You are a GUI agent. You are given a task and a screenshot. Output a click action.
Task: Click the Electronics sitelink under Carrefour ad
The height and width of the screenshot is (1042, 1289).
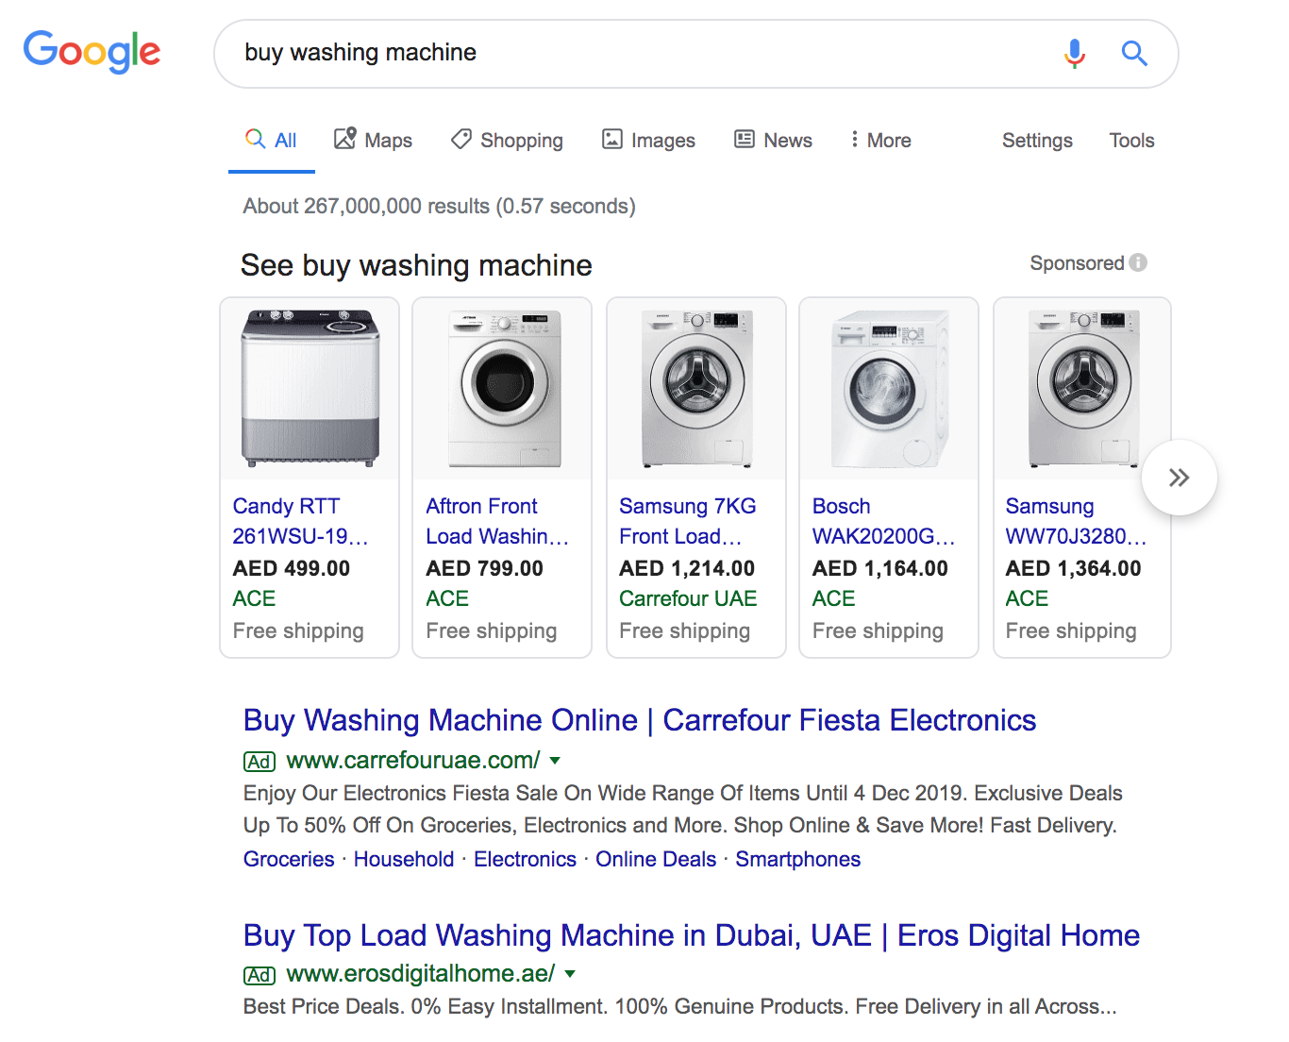coord(525,859)
